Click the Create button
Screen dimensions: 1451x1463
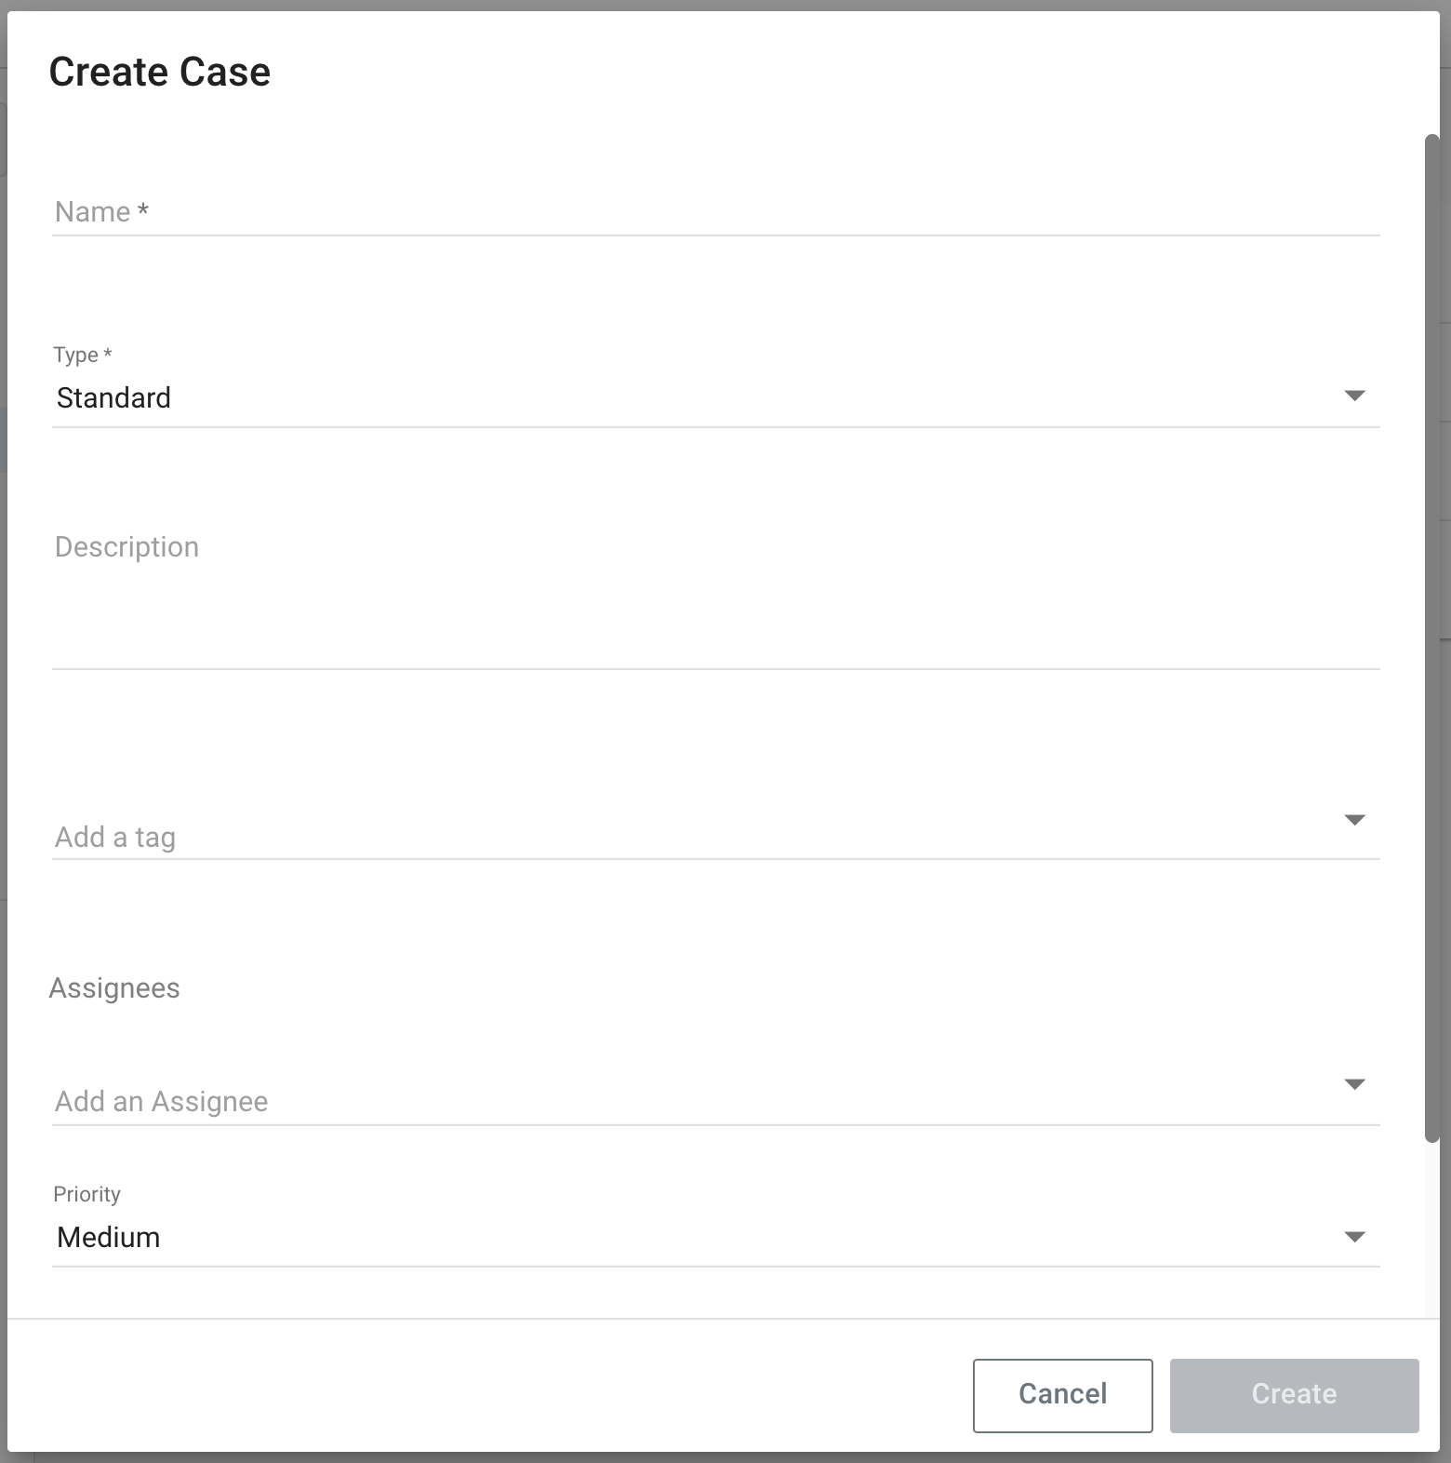tap(1293, 1394)
